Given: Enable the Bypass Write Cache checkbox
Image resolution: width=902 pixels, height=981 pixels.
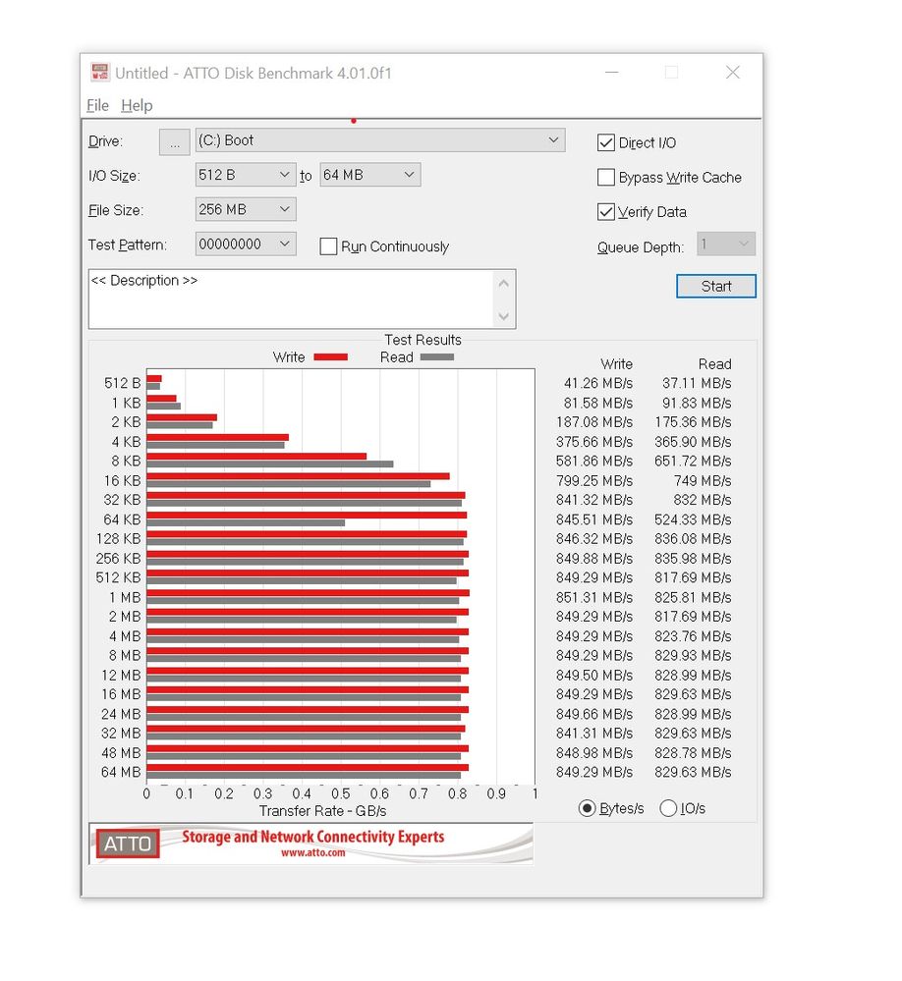Looking at the screenshot, I should (606, 178).
